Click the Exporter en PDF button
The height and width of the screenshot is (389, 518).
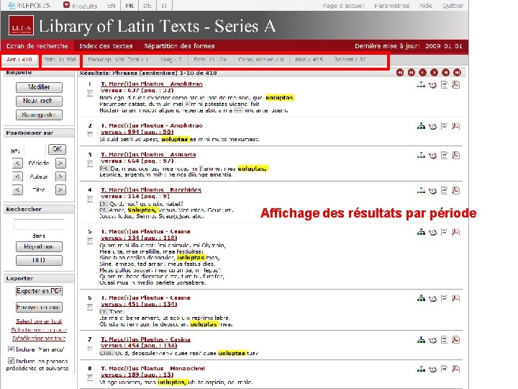(x=39, y=291)
